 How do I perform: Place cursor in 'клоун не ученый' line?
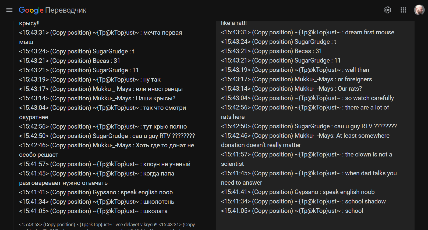click(167, 164)
